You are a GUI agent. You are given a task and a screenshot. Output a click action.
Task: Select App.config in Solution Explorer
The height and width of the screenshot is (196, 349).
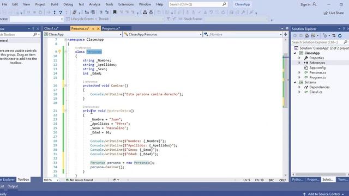click(x=317, y=68)
